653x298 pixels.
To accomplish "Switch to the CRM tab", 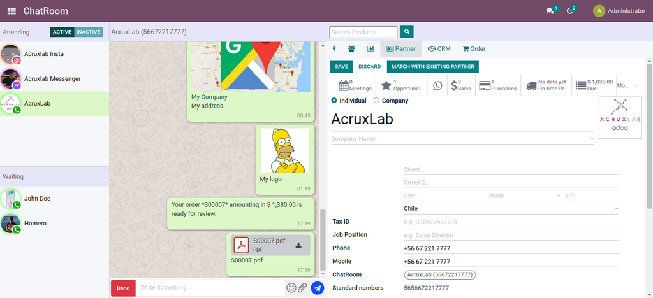I will tap(439, 48).
